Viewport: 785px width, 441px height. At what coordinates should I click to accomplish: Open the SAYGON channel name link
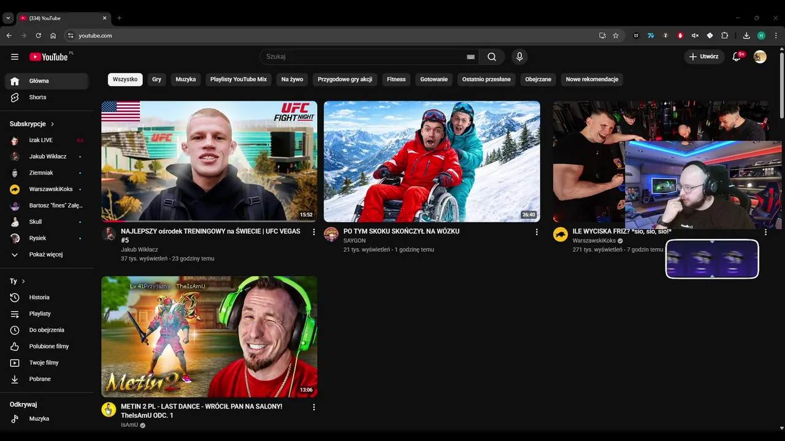354,241
